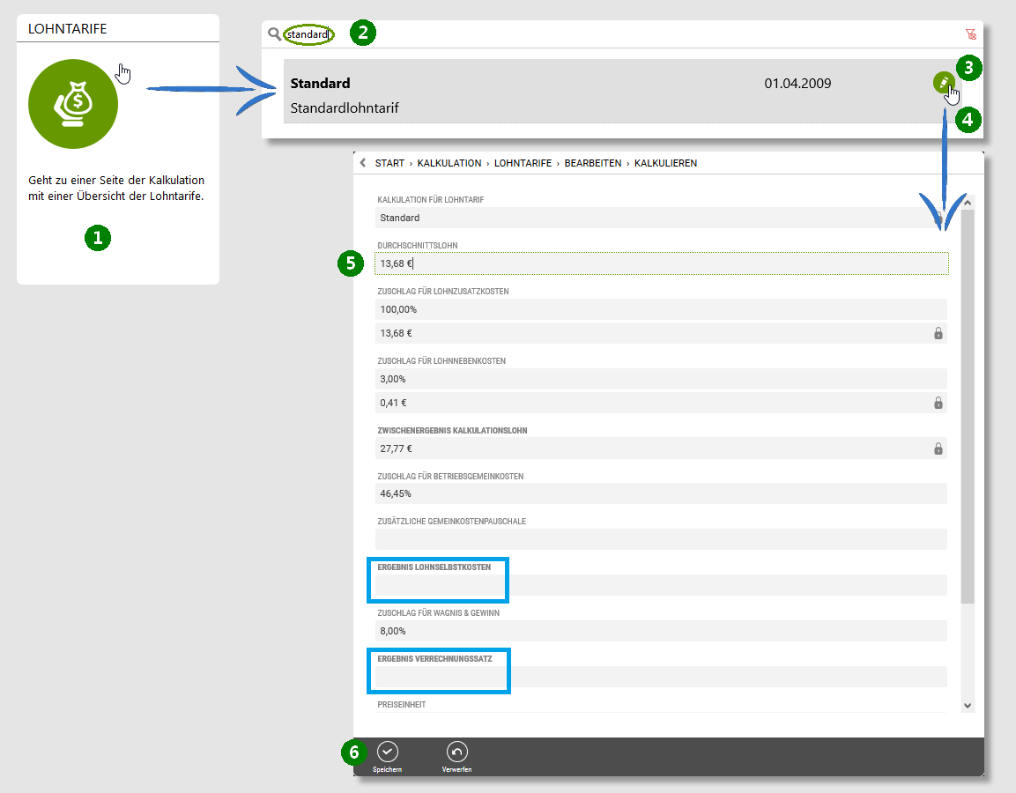Click the search box containing 'standard'

pyautogui.click(x=309, y=34)
